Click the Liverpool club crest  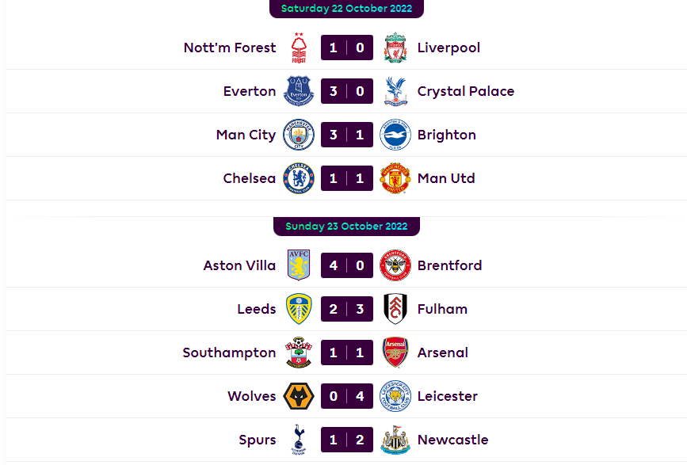coord(395,48)
